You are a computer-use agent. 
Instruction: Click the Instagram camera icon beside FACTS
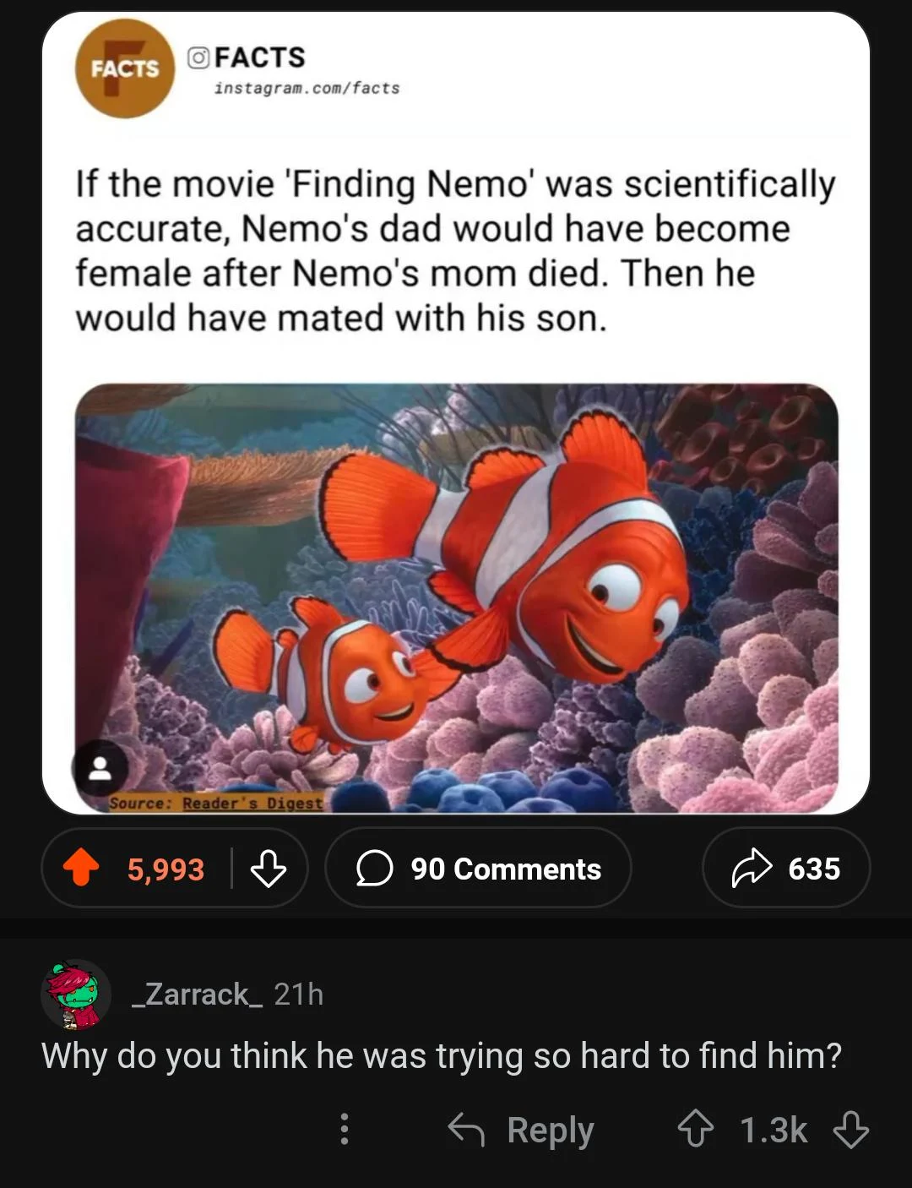tap(196, 56)
